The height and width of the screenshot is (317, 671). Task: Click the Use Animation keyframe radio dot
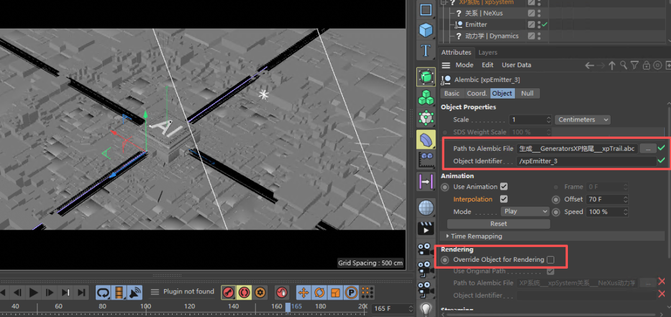[x=445, y=187]
